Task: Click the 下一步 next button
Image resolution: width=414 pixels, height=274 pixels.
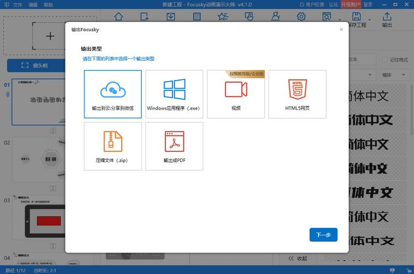Action: point(323,235)
